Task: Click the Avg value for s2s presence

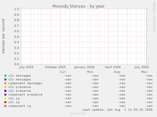Action: (x=122, y=91)
